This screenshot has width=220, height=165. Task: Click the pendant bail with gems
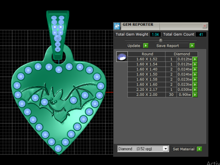click(58, 35)
